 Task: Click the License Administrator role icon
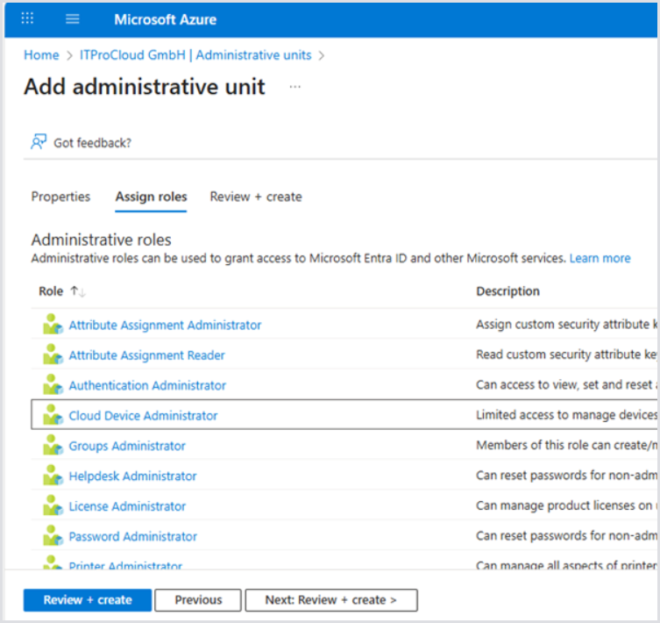[53, 506]
